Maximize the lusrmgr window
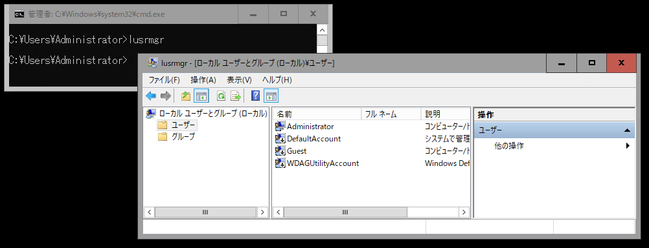 (x=592, y=63)
